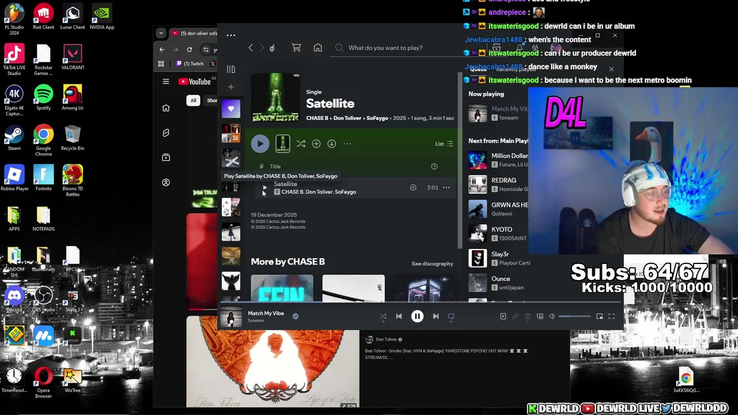Open the List view options dropdown

pos(444,144)
